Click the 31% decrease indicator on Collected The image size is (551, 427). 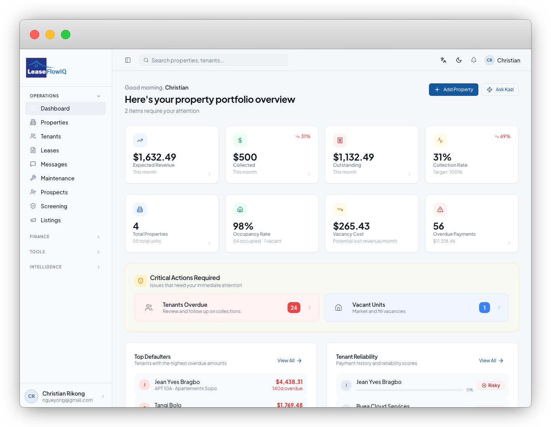(x=303, y=137)
